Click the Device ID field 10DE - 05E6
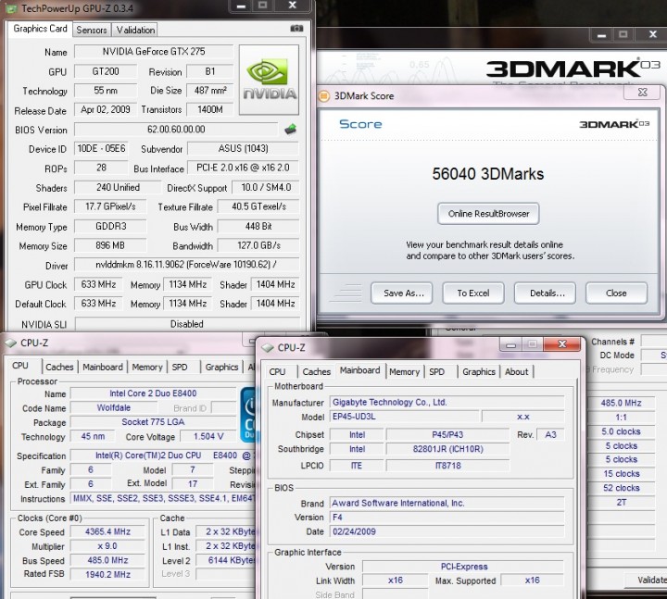The image size is (667, 599). click(101, 148)
